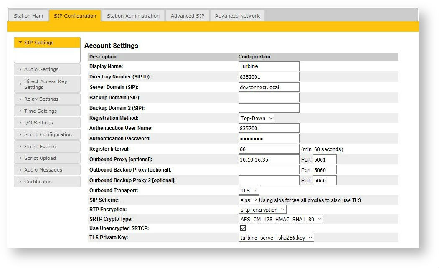Toggle the Use Unencrypted SRTCP checkbox
This screenshot has width=439, height=268.
[x=243, y=228]
